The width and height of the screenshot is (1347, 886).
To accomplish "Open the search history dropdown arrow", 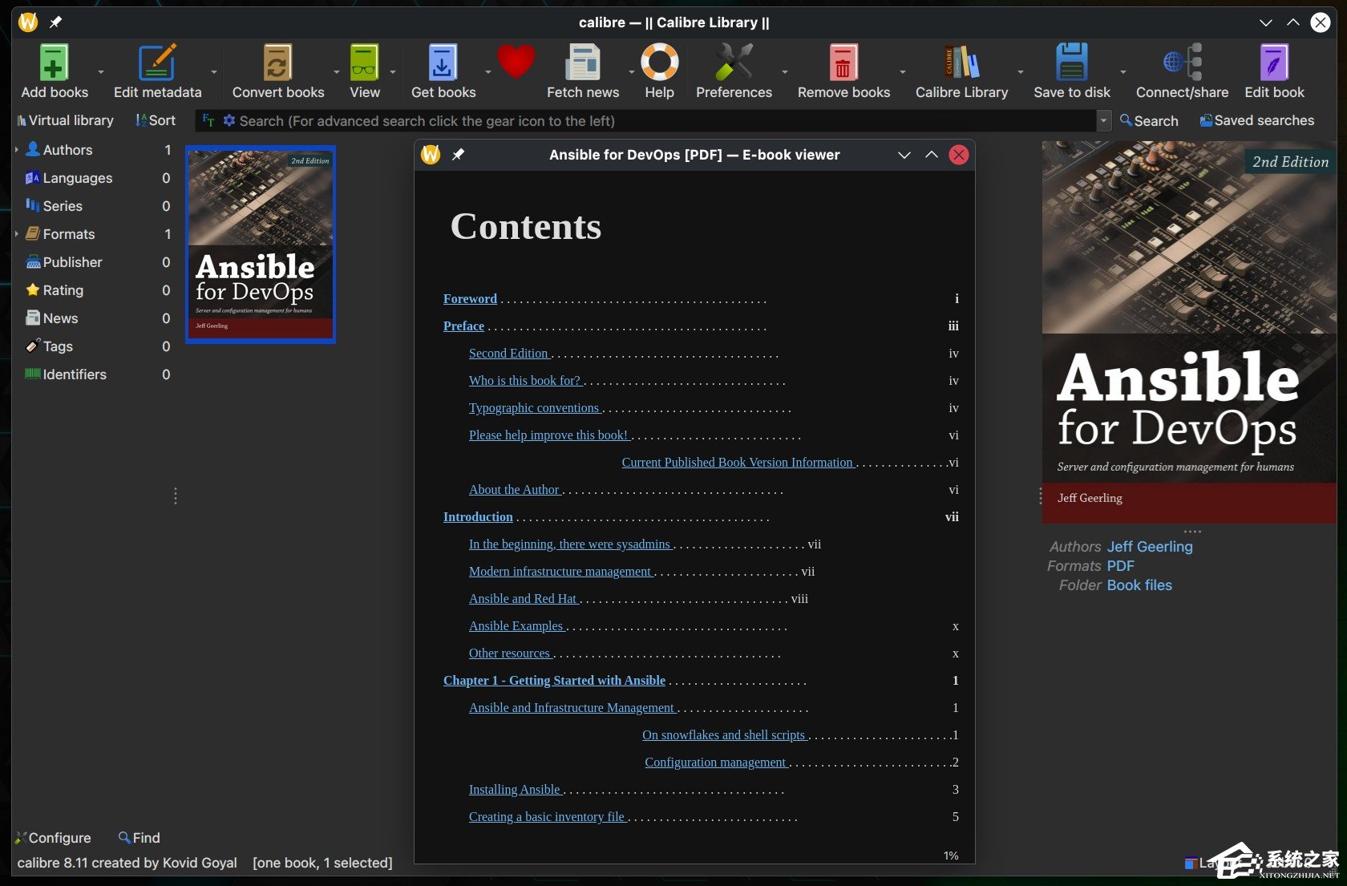I will click(x=1103, y=120).
